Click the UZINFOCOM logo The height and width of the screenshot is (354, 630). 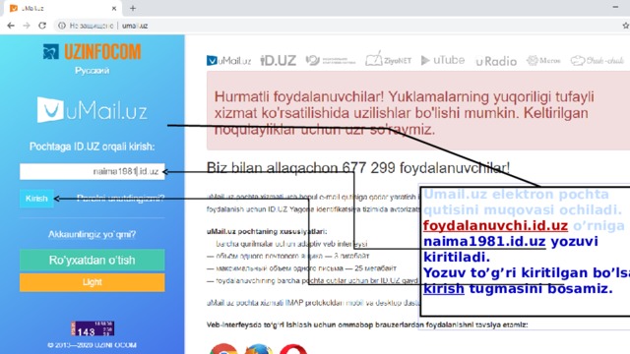(92, 52)
